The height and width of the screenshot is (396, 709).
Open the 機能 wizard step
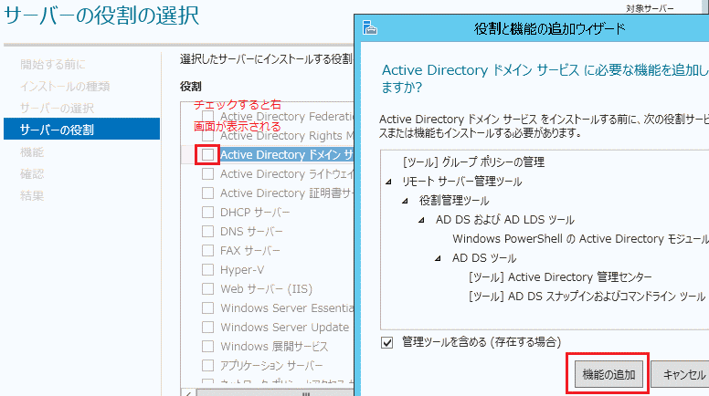[32, 152]
